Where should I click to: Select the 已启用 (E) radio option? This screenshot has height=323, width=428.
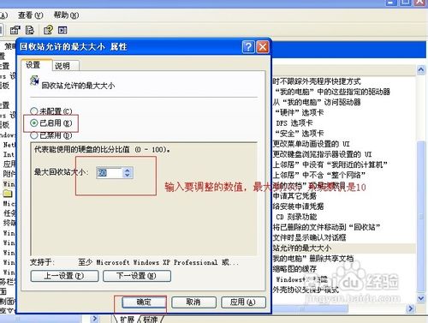pyautogui.click(x=51, y=123)
